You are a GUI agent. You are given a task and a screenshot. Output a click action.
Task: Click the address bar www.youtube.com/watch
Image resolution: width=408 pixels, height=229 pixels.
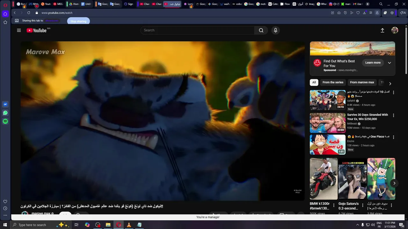pos(57,13)
